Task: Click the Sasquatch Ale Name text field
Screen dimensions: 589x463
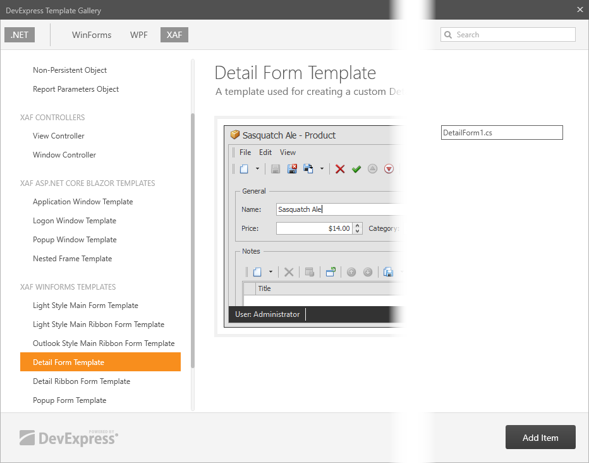Action: point(340,209)
